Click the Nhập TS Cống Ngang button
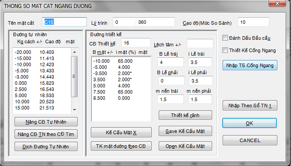This screenshot has width=291, height=166. [x=250, y=65]
